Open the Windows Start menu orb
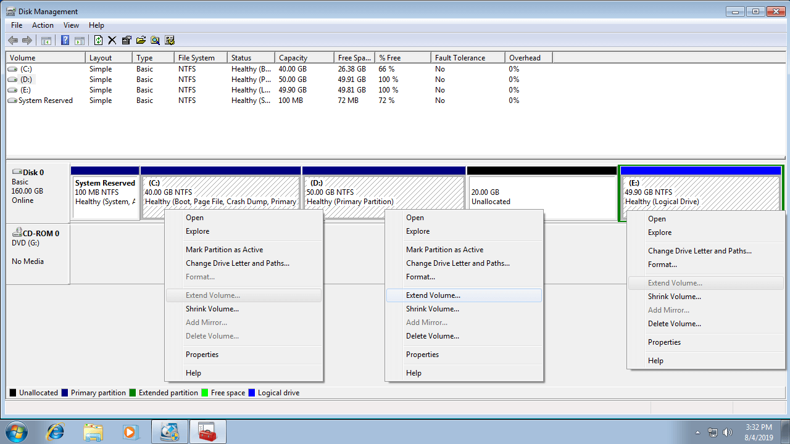790x444 pixels. (x=17, y=432)
